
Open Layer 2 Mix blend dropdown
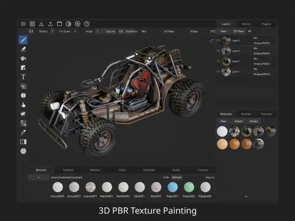[255, 58]
